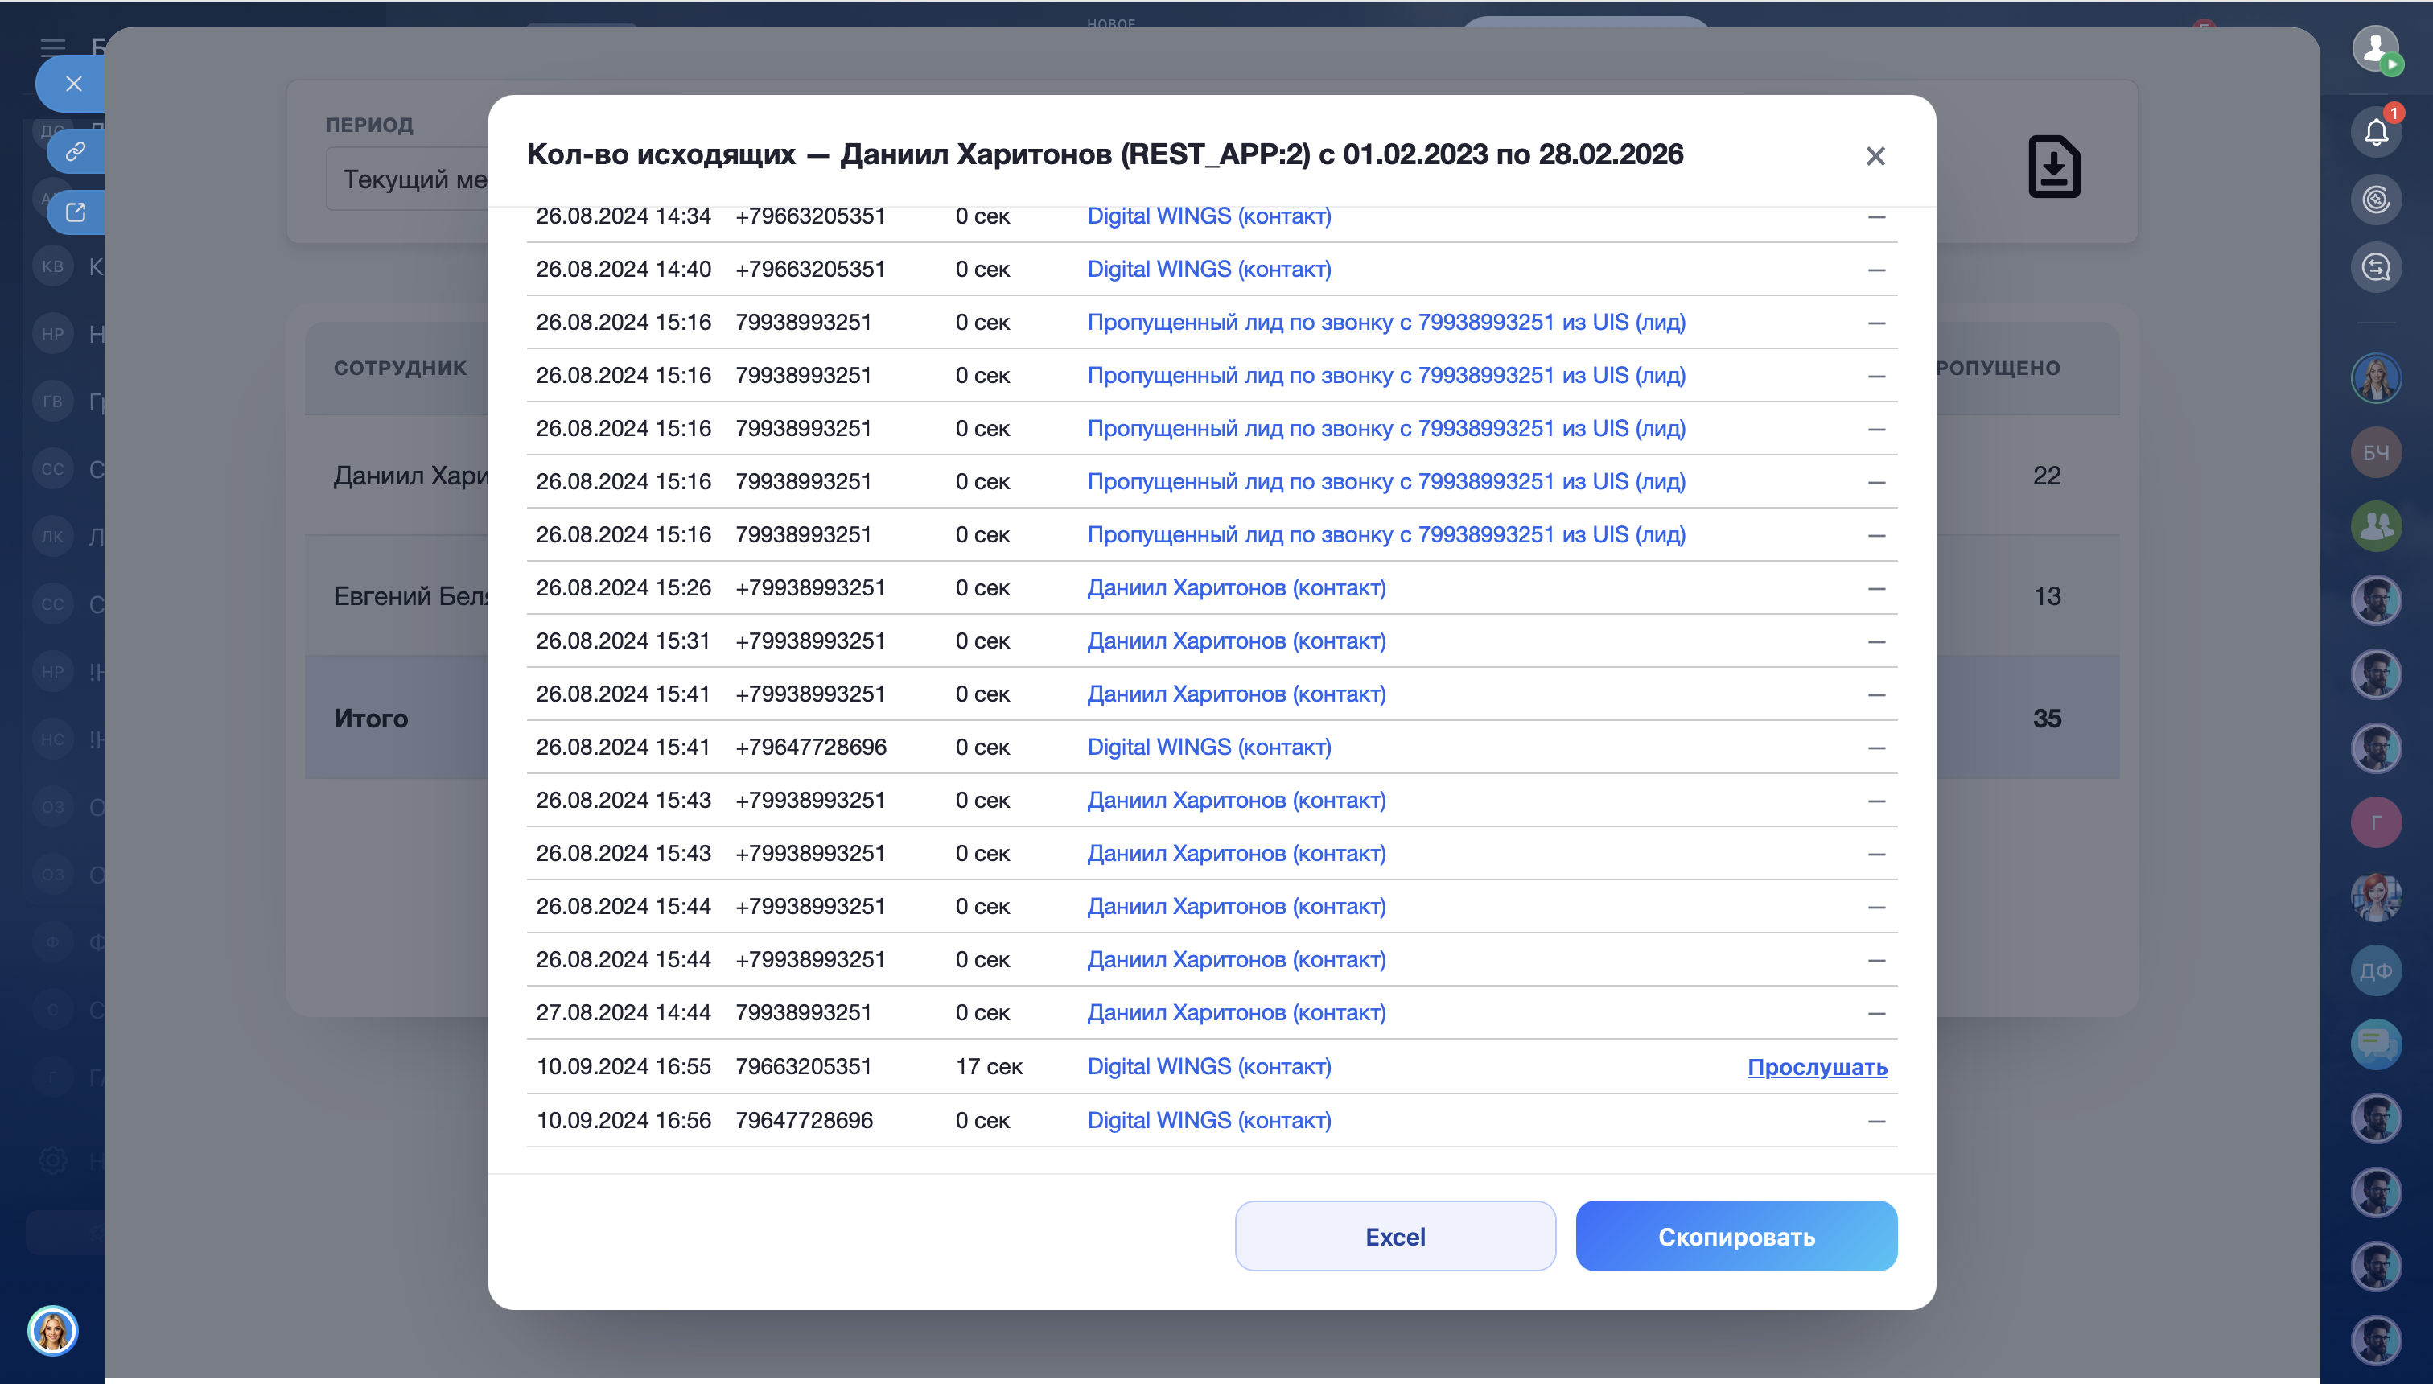Open the green group chat icon
The width and height of the screenshot is (2433, 1384).
tap(2375, 525)
